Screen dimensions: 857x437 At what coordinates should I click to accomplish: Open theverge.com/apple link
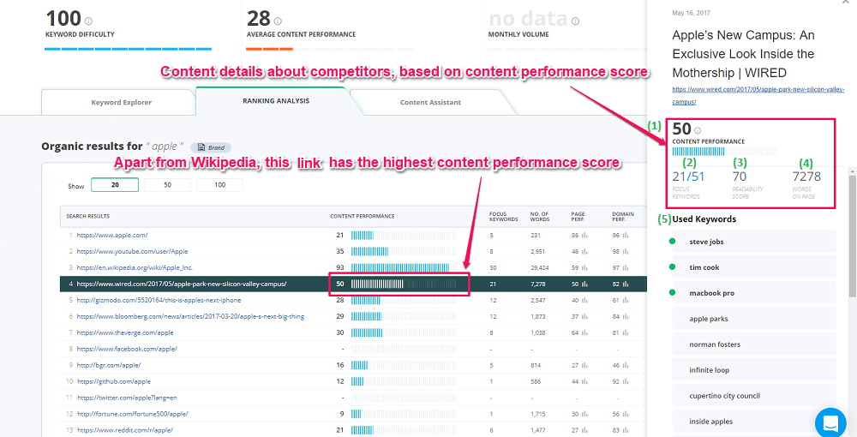[x=124, y=332]
